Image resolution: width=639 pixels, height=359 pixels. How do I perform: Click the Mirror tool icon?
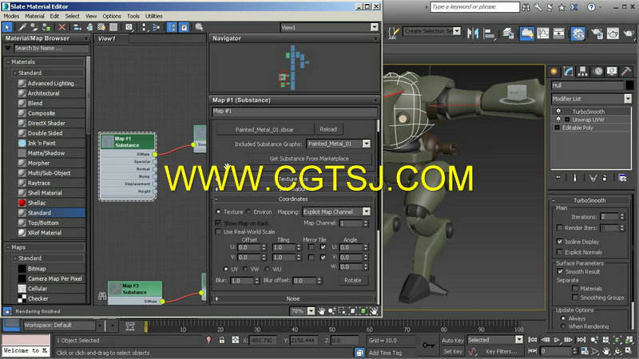point(473,33)
